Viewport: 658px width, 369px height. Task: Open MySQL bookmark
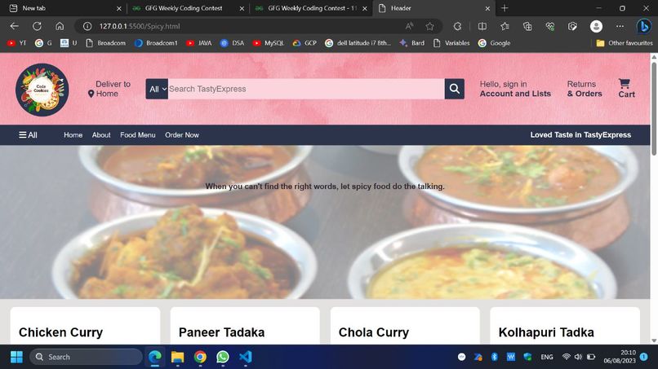(269, 42)
